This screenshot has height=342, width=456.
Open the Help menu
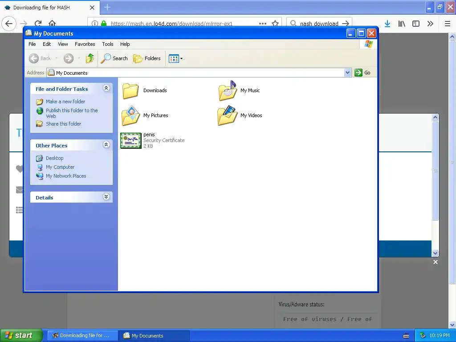125,44
